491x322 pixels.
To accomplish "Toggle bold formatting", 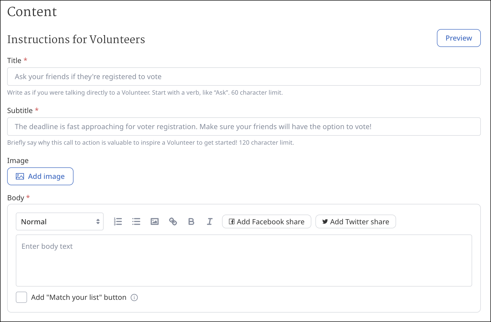I will point(191,221).
